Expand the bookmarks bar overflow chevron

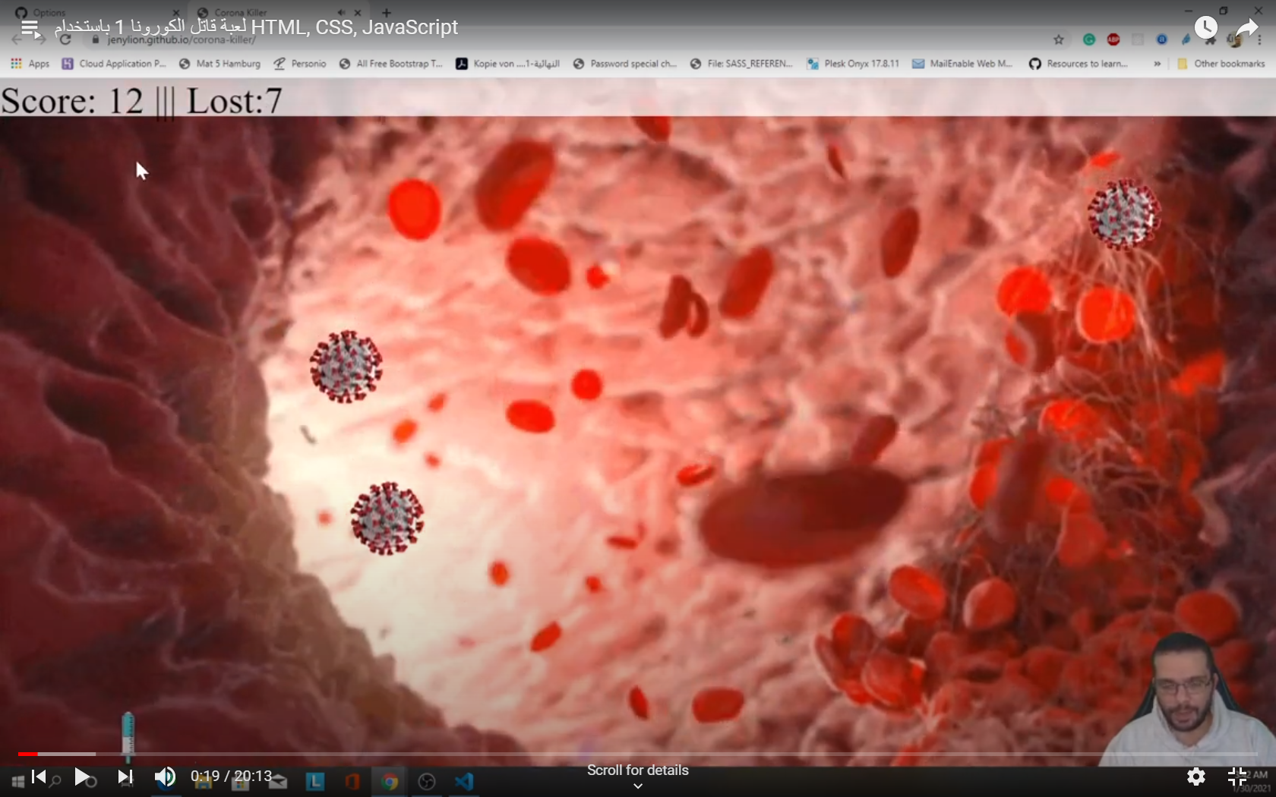(x=1157, y=64)
